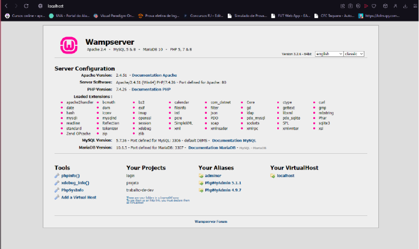
Task: Open PhpMyAdmin 5.1.1 alias
Action: coord(223,183)
